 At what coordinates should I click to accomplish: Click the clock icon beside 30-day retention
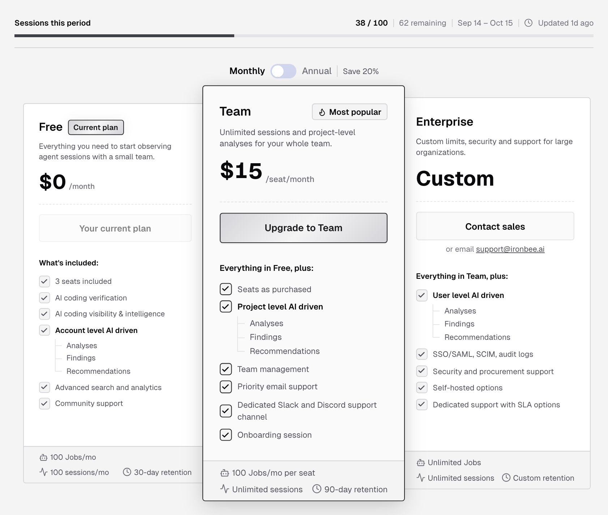coord(127,472)
